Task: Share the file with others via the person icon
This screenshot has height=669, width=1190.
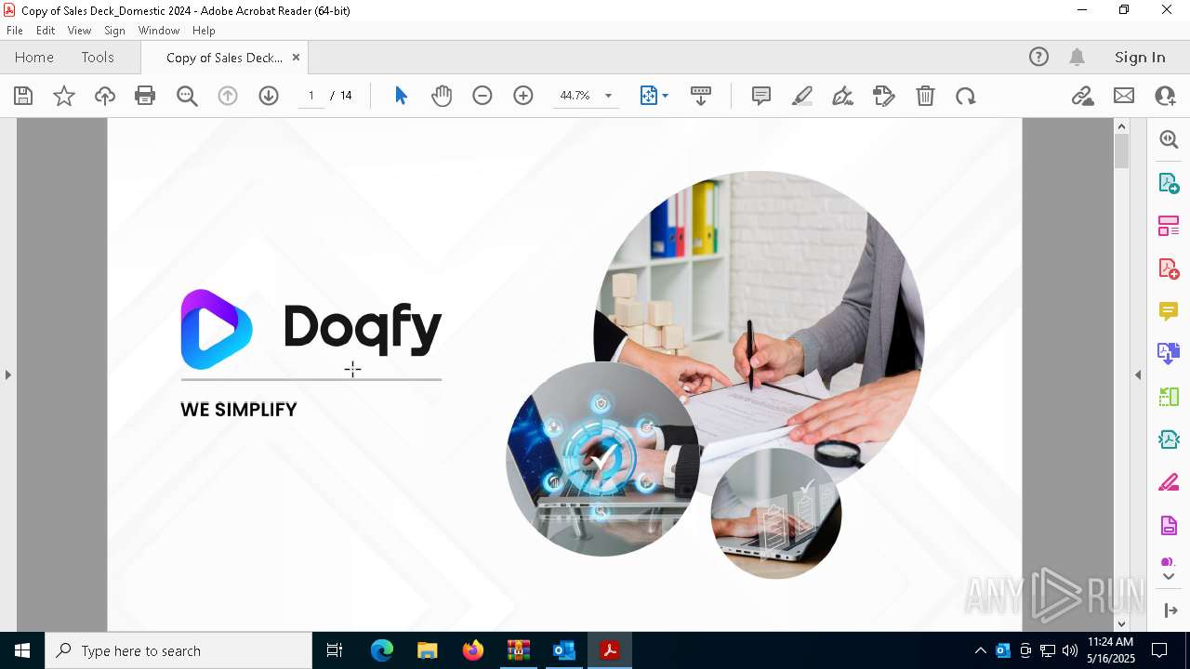Action: 1165,96
